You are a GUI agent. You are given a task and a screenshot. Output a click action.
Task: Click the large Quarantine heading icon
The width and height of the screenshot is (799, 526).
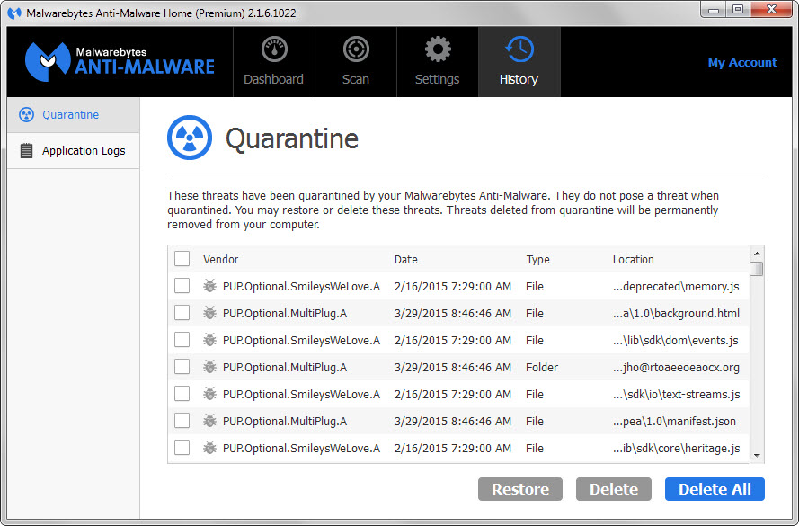(x=190, y=138)
